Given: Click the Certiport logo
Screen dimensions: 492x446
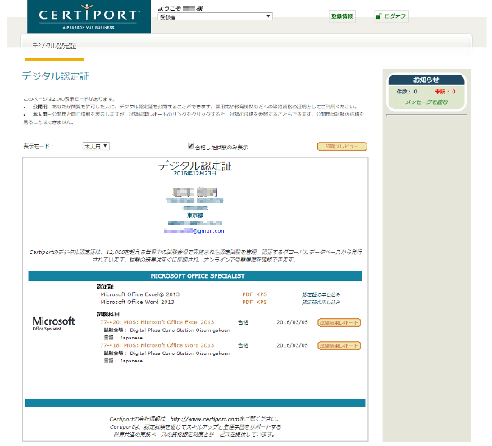Looking at the screenshot, I should pyautogui.click(x=89, y=16).
